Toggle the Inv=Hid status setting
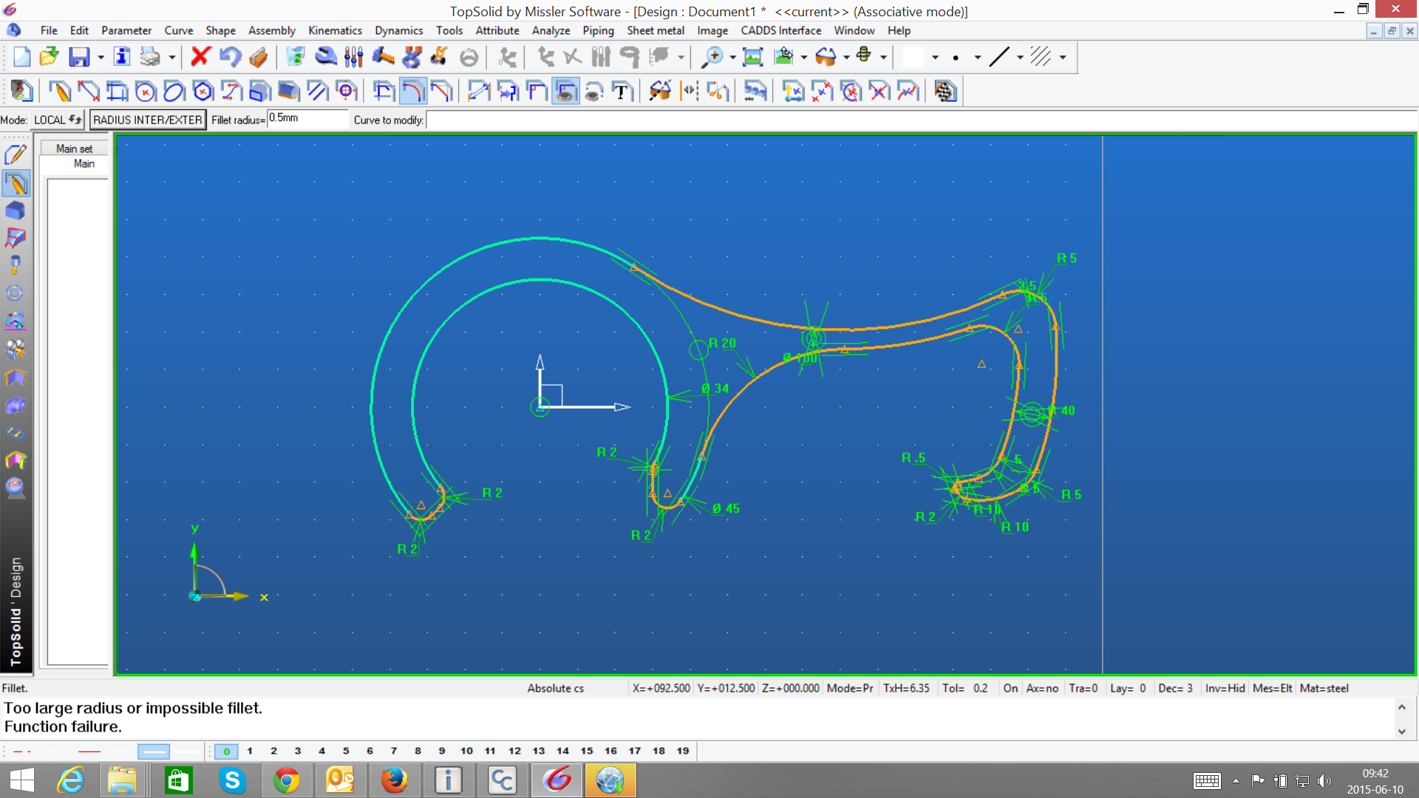Image resolution: width=1419 pixels, height=798 pixels. tap(1225, 688)
